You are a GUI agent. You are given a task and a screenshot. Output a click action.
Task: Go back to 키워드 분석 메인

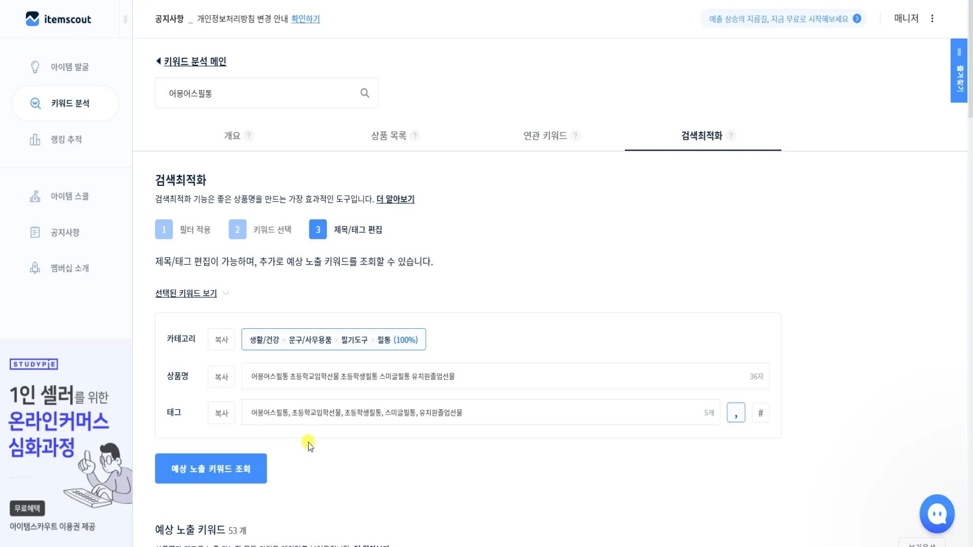(x=195, y=61)
